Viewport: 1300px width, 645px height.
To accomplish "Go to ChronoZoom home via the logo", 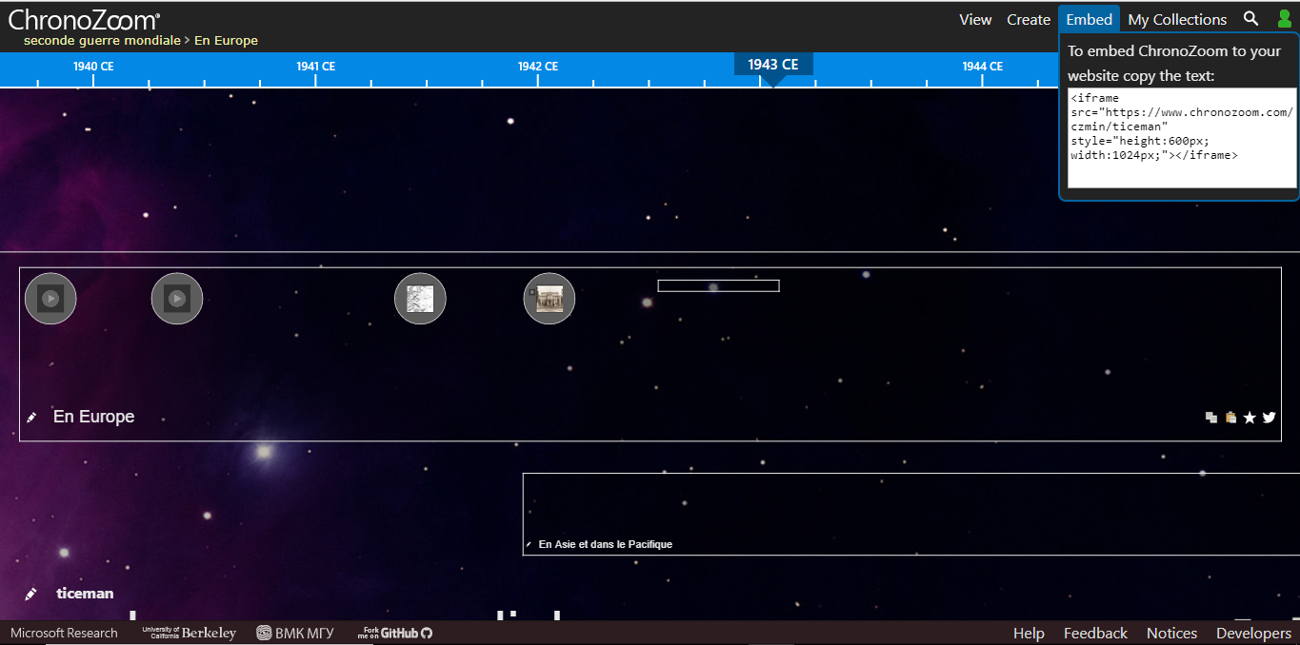I will 84,19.
